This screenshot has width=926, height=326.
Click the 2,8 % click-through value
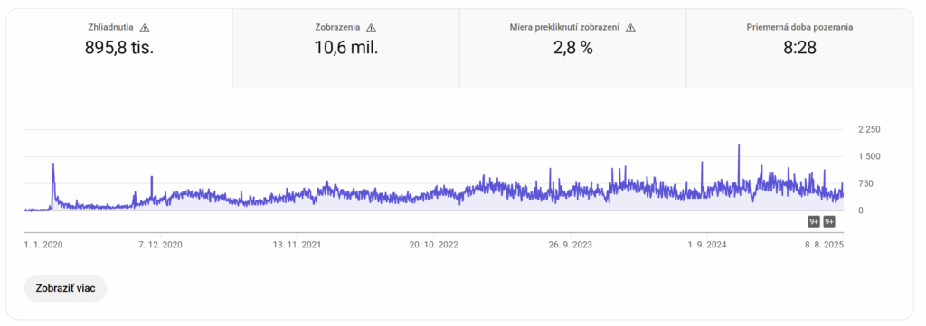(x=572, y=48)
